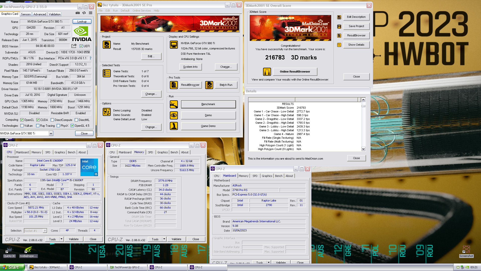This screenshot has height=271, width=481.
Task: Open Validation tab in GPU-Z
Action: coord(55,14)
